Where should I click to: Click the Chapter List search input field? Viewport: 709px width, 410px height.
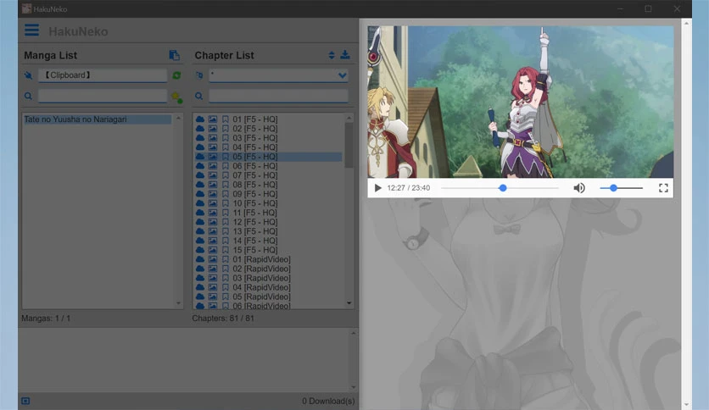pos(278,96)
